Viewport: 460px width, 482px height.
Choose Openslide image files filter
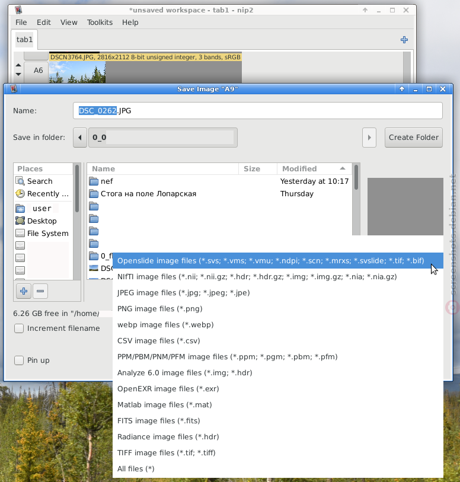tap(278, 261)
